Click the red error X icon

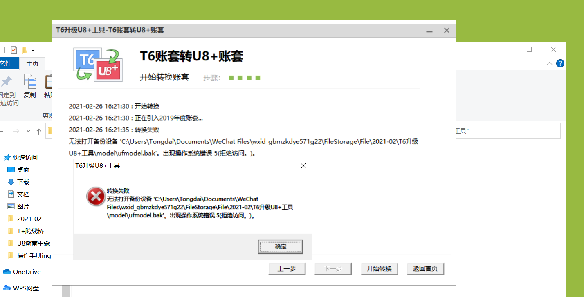tap(96, 197)
